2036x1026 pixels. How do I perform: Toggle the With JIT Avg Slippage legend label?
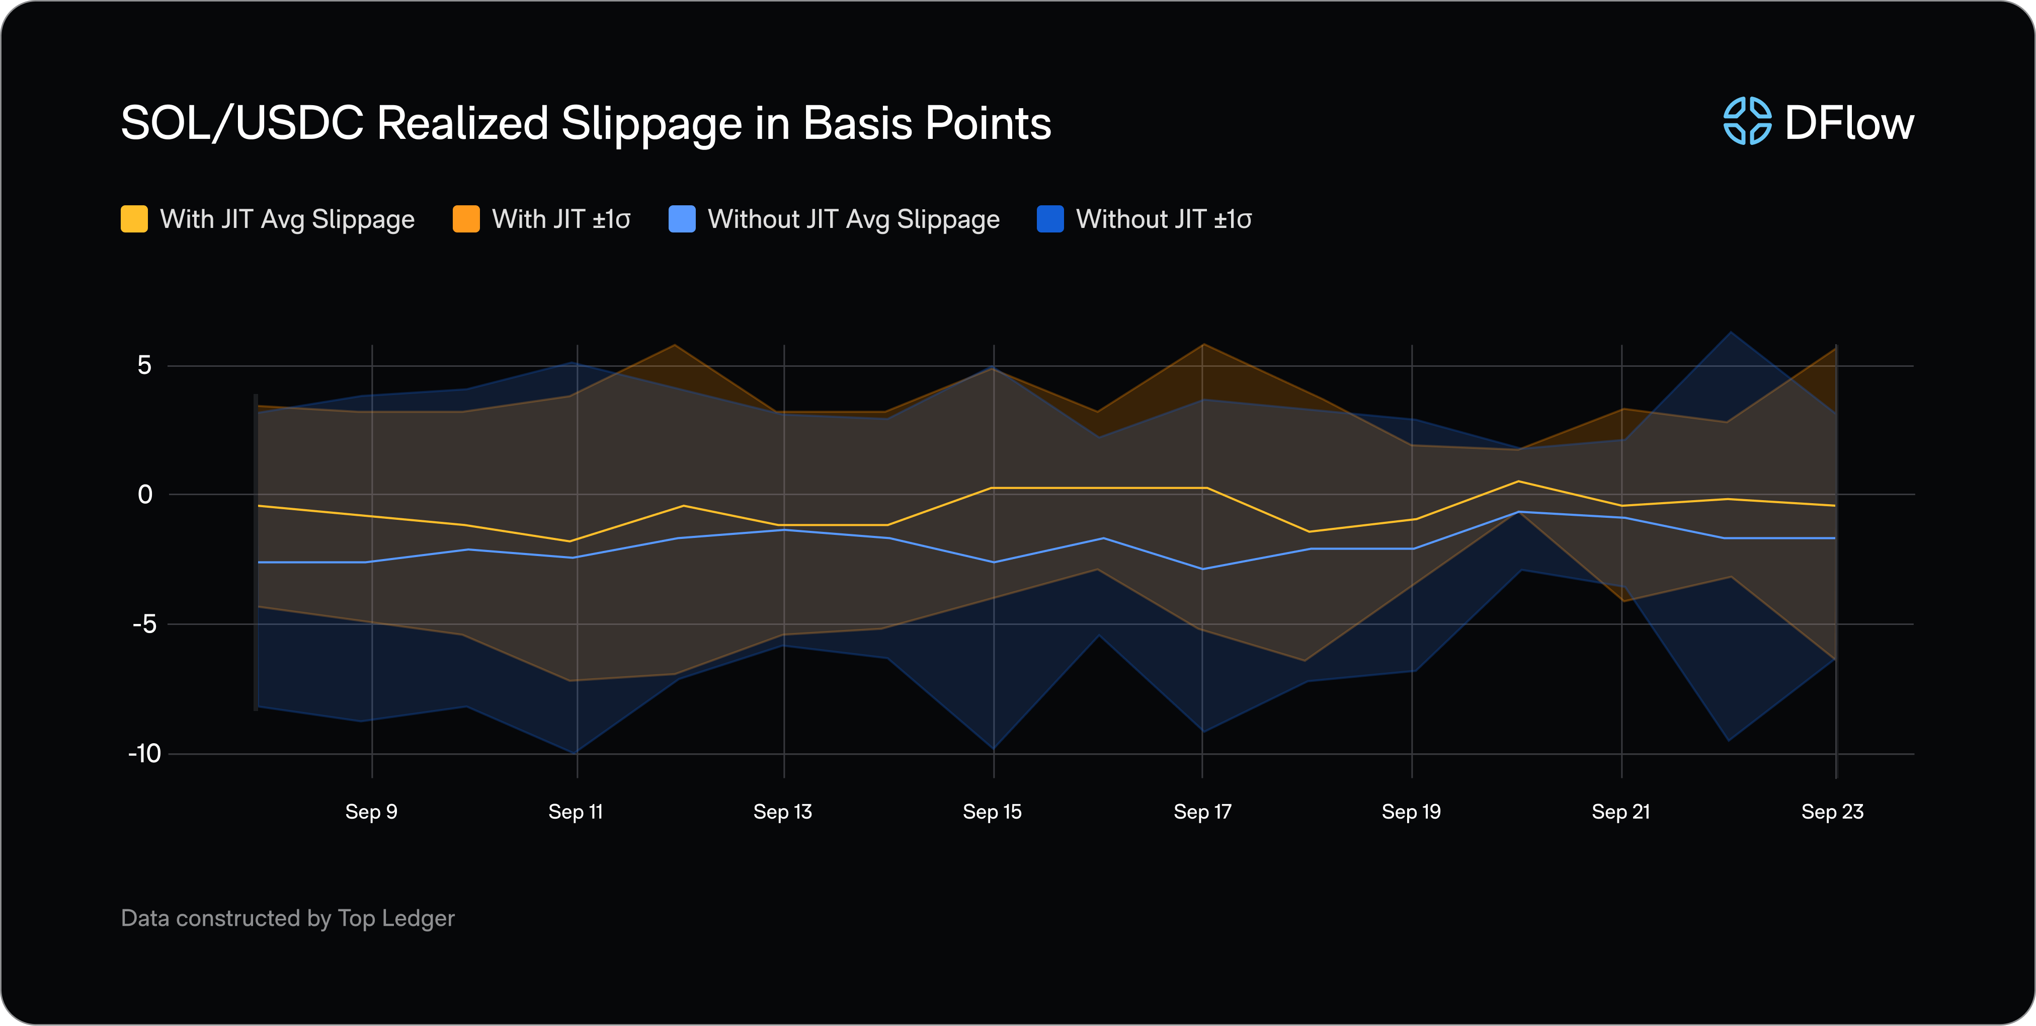tap(287, 219)
